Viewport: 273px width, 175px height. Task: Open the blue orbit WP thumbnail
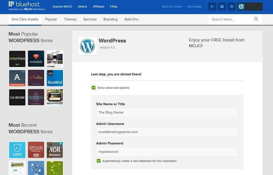coord(36,168)
